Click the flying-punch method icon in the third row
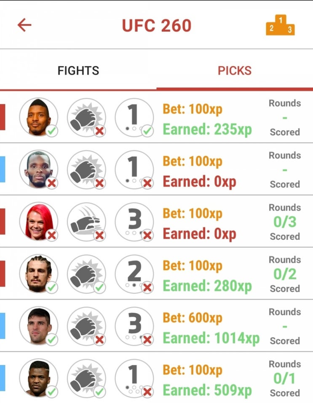Viewport: 313px width, 403px height. click(86, 221)
